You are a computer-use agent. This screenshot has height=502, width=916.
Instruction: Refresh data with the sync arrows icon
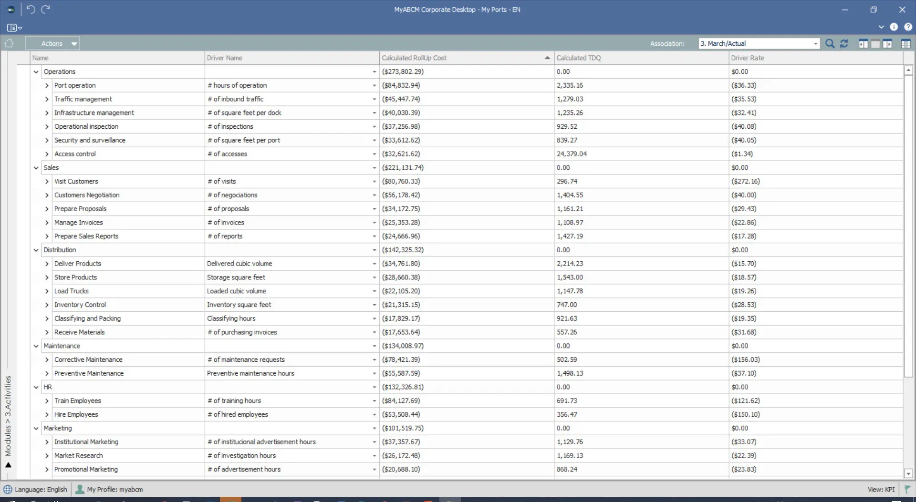(x=844, y=43)
